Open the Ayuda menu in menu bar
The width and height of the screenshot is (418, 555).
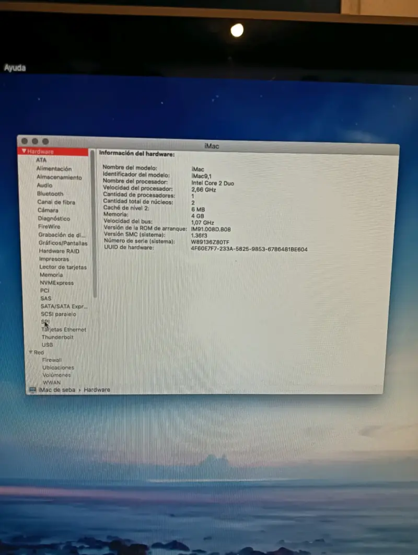(x=15, y=67)
